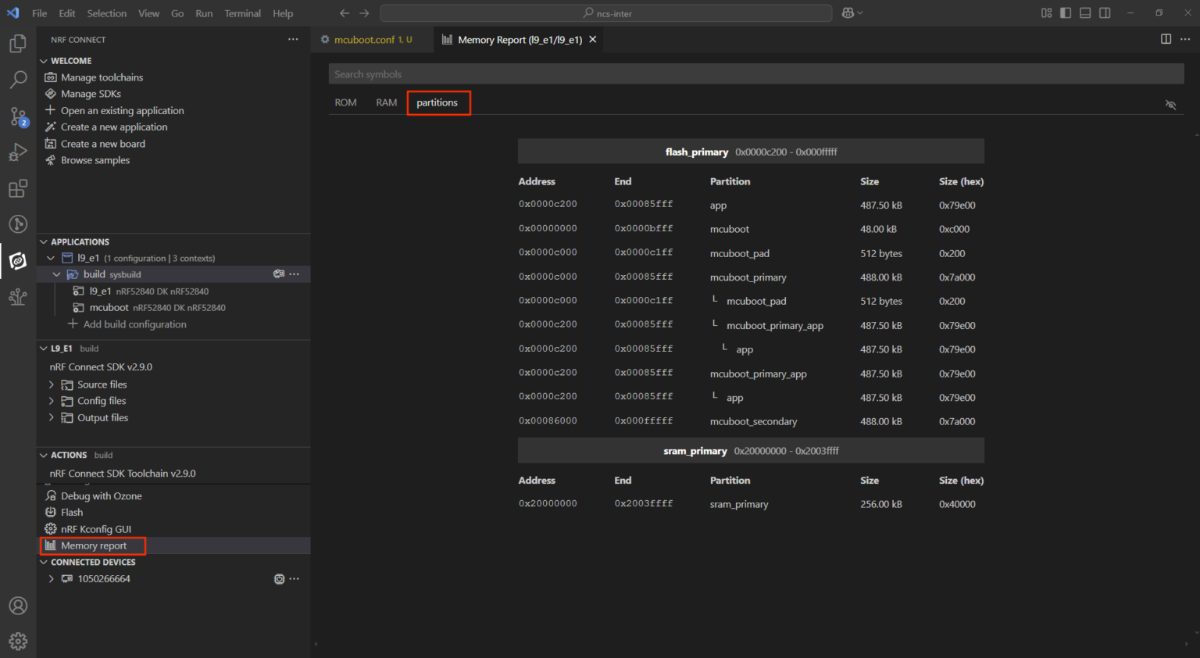
Task: Toggle the bottom panel layout button
Action: pos(1085,13)
